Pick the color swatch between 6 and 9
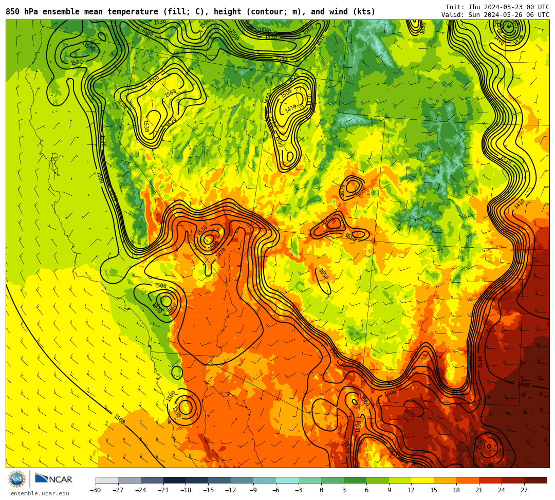The width and height of the screenshot is (555, 500). click(x=378, y=480)
